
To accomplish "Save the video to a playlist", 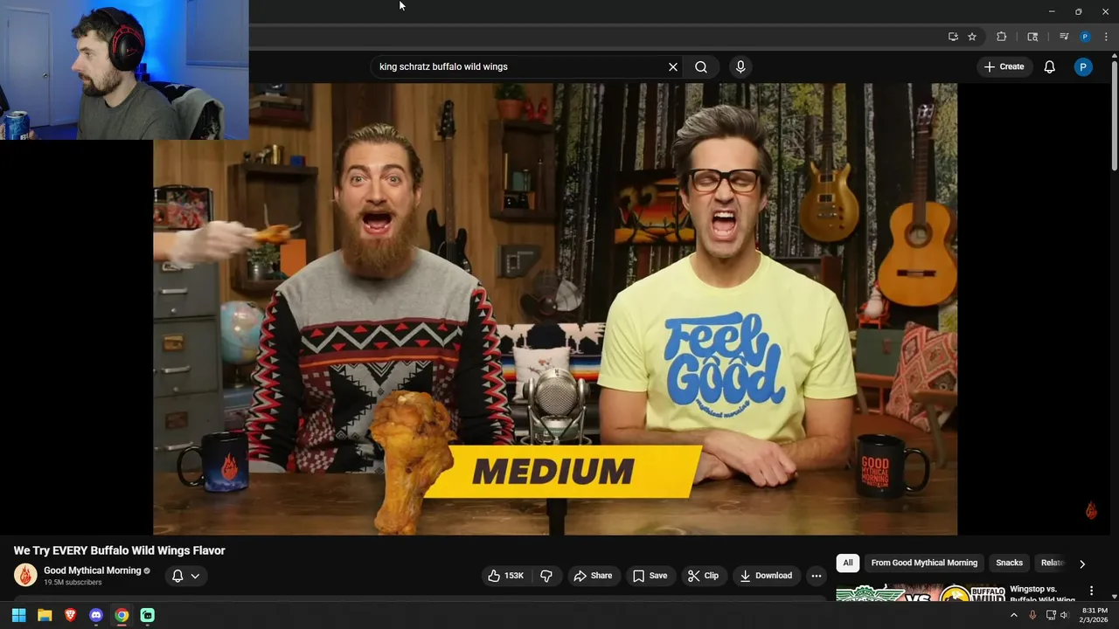I will (650, 576).
